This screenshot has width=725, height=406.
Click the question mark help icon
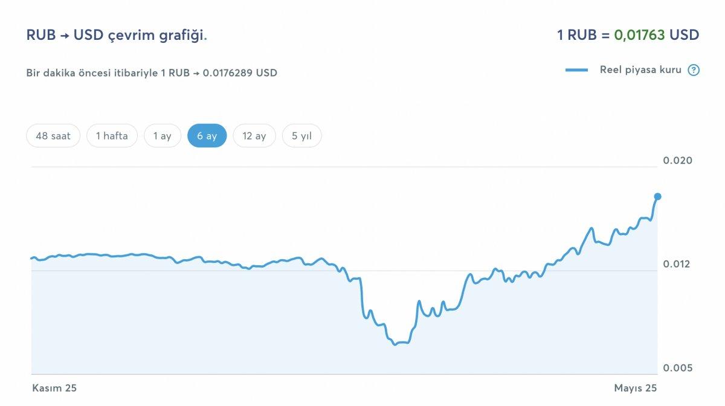692,69
